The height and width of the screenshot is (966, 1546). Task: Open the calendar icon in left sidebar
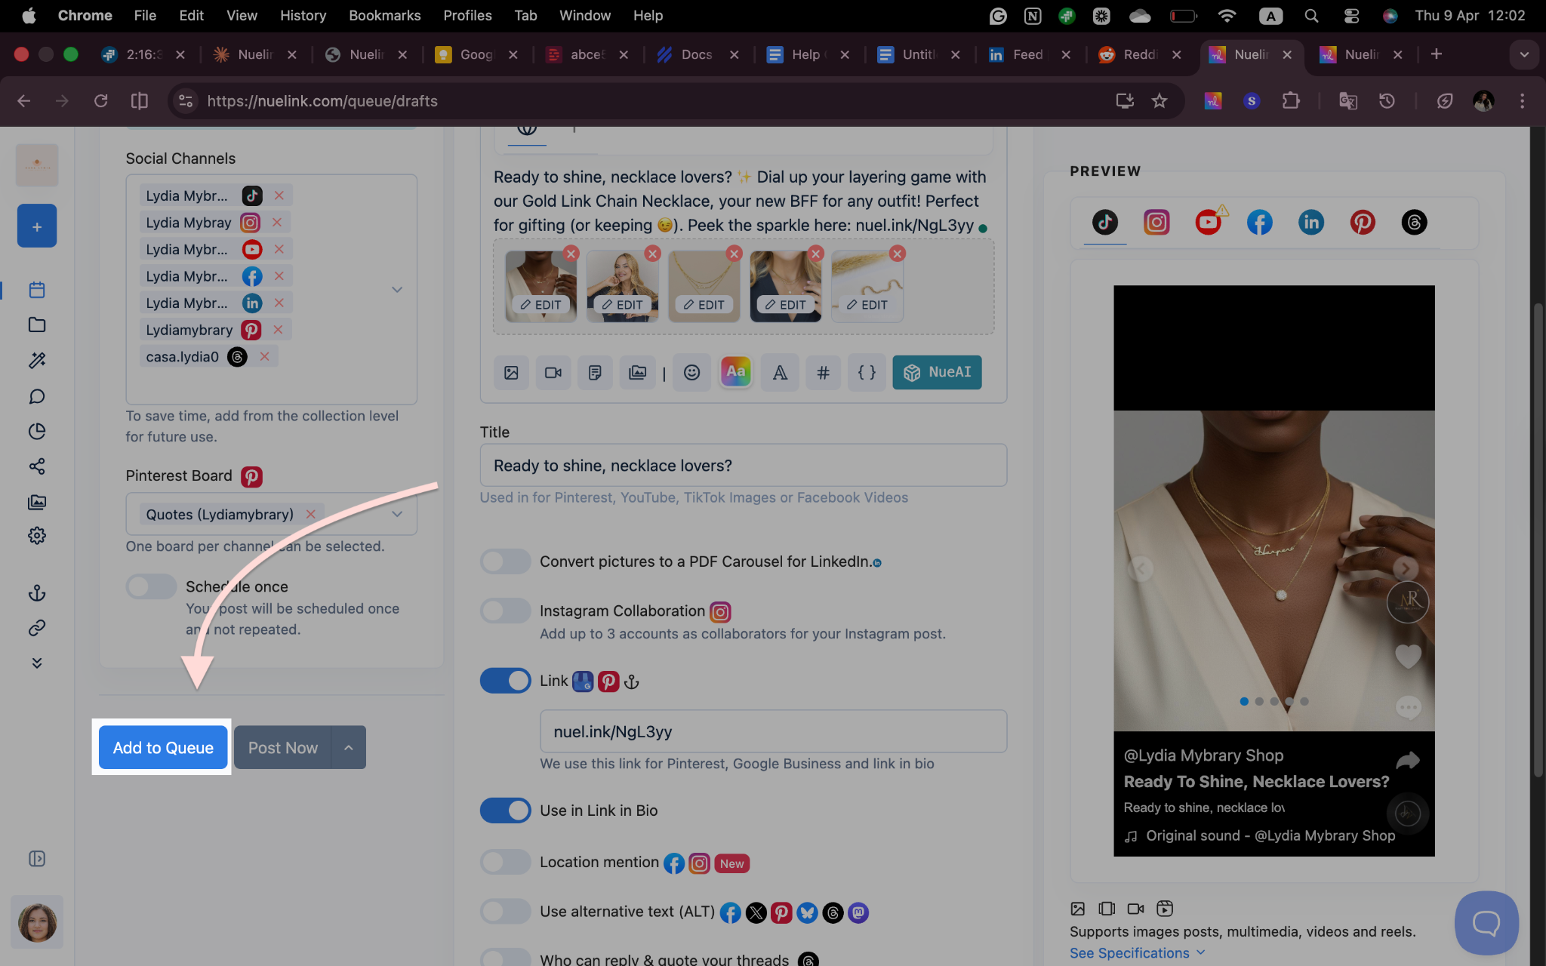point(37,290)
